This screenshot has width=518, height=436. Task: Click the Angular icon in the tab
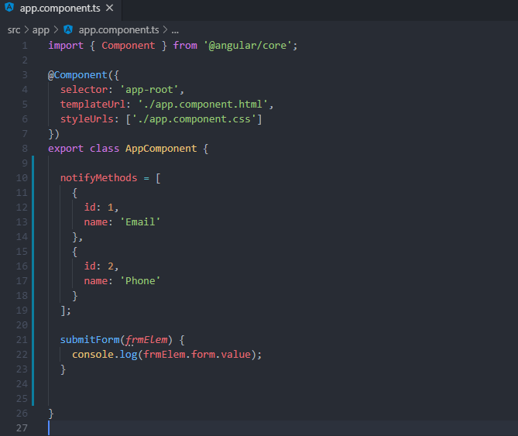(9, 7)
